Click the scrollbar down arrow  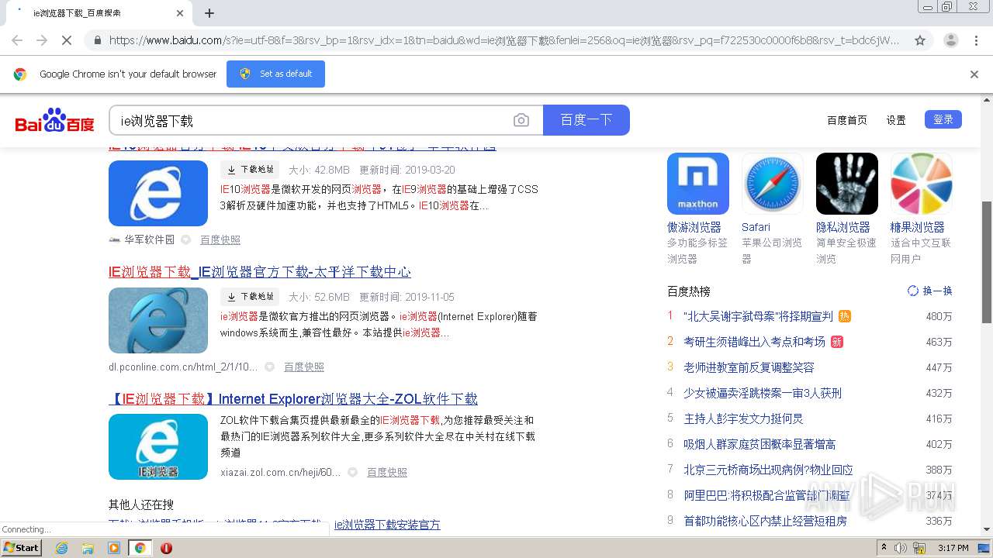click(x=987, y=529)
